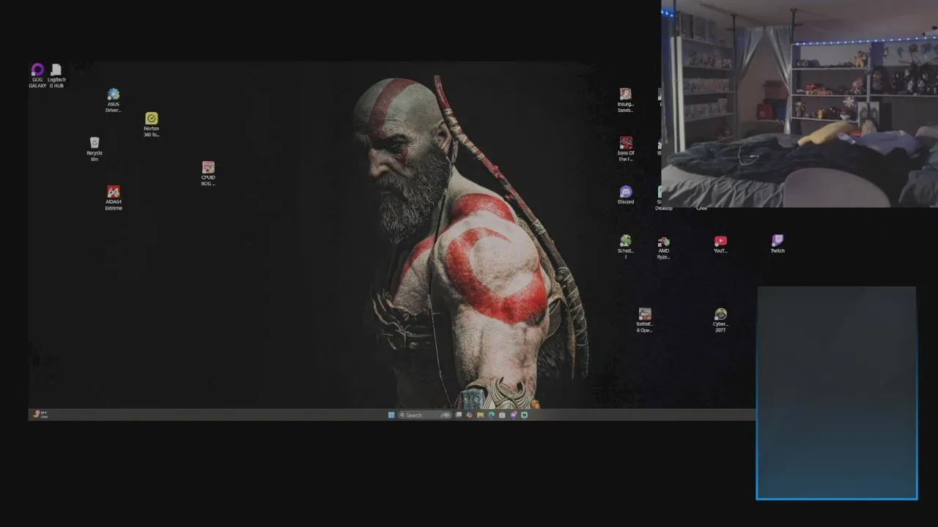The image size is (938, 527).
Task: Open the Recycle Bin icon
Action: pyautogui.click(x=95, y=149)
